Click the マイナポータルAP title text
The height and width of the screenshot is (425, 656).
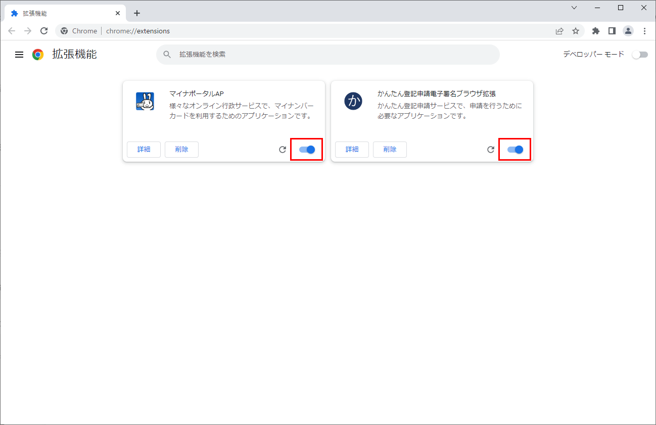197,93
